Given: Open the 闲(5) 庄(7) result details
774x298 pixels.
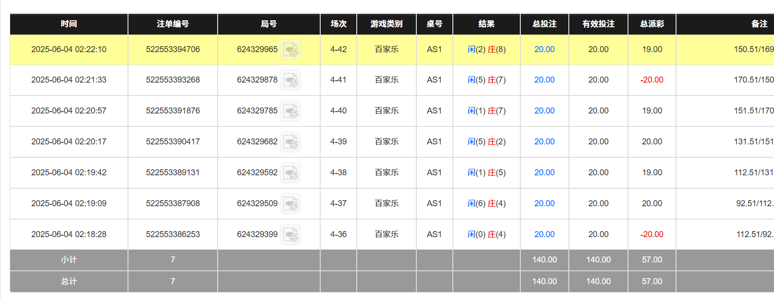Looking at the screenshot, I should click(487, 80).
